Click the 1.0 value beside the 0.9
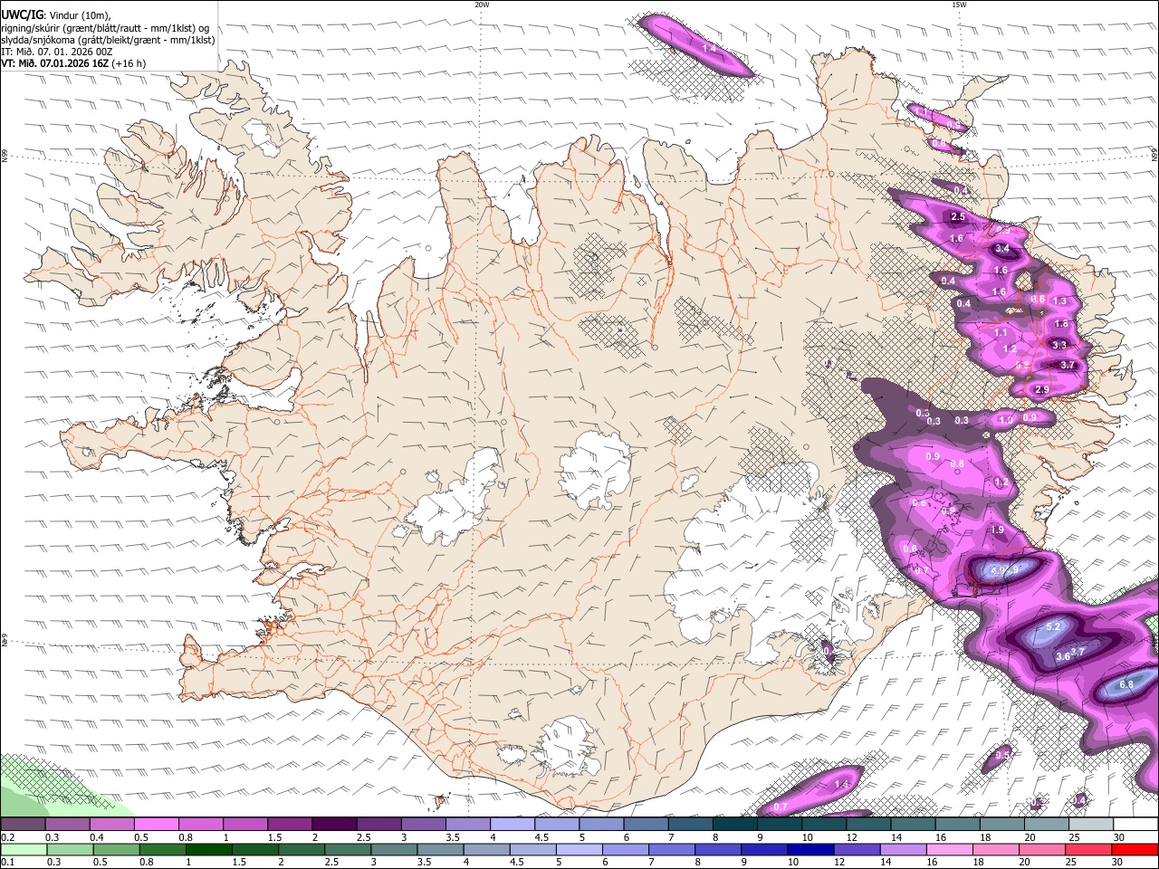This screenshot has height=869, width=1159. point(1005,420)
